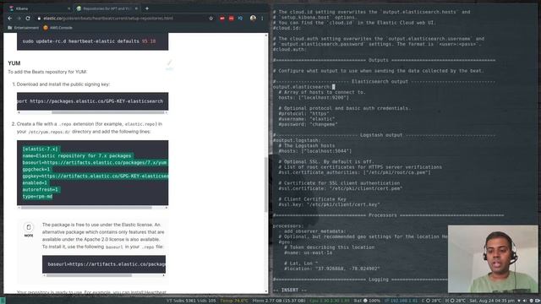
Task: Click the repo code block horizontal scrollbar
Action: (x=86, y=208)
